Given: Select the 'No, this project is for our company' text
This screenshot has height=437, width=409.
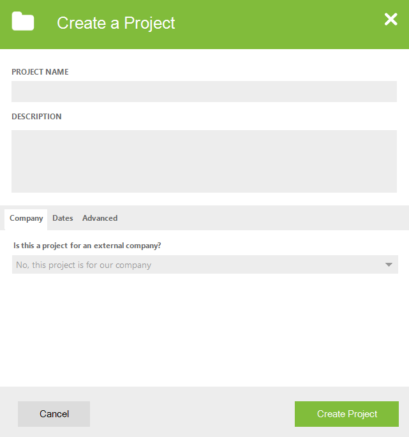Looking at the screenshot, I should [84, 265].
